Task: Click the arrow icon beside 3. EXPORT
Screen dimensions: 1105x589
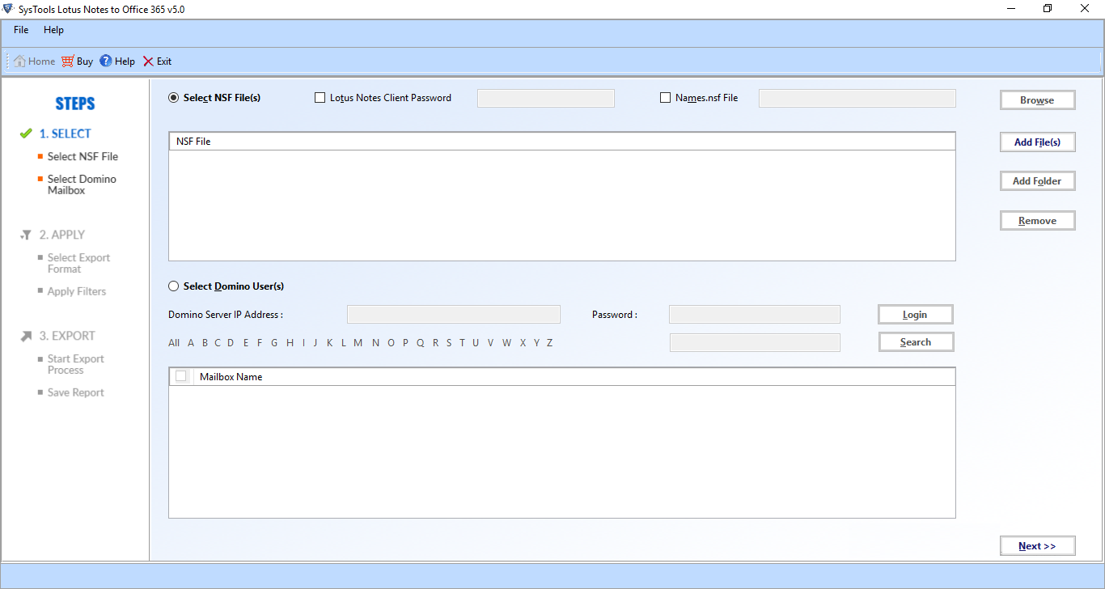Action: pos(26,336)
